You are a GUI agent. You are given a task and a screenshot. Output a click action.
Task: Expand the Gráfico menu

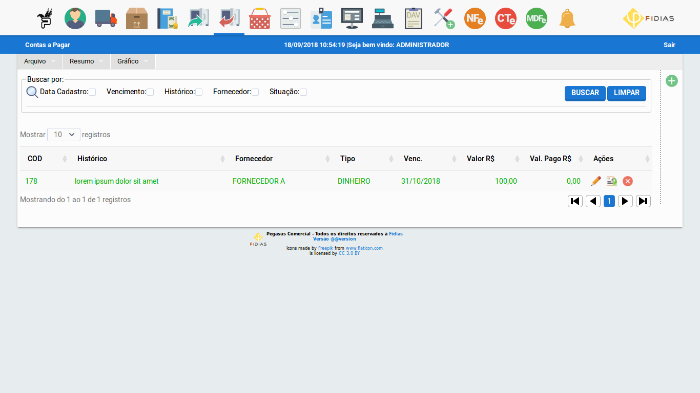[133, 61]
